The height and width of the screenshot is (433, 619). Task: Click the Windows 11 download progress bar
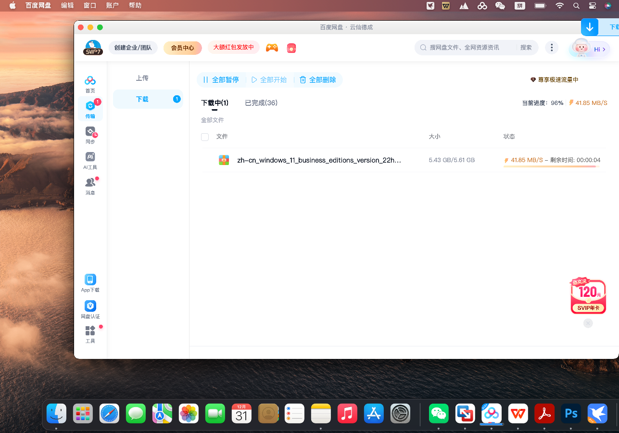[552, 166]
